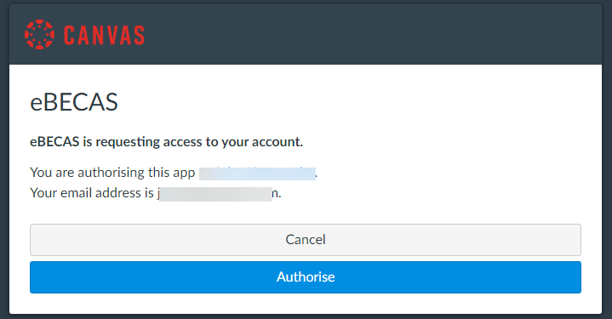Viewport: 612px width, 319px height.
Task: Click the letter 'j' starting the email address
Action: 158,194
